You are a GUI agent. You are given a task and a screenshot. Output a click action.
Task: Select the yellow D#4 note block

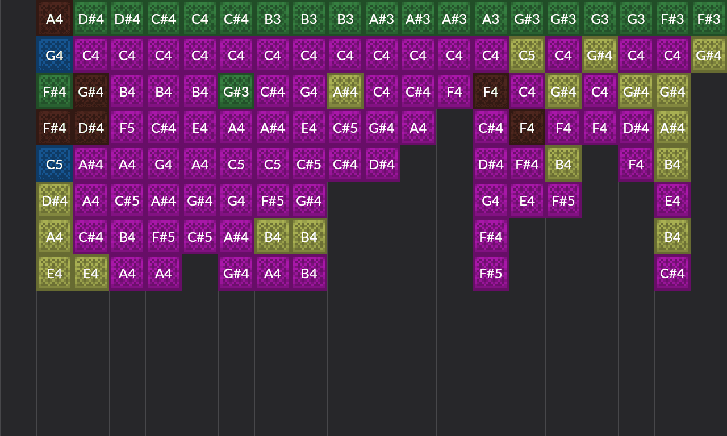point(55,200)
